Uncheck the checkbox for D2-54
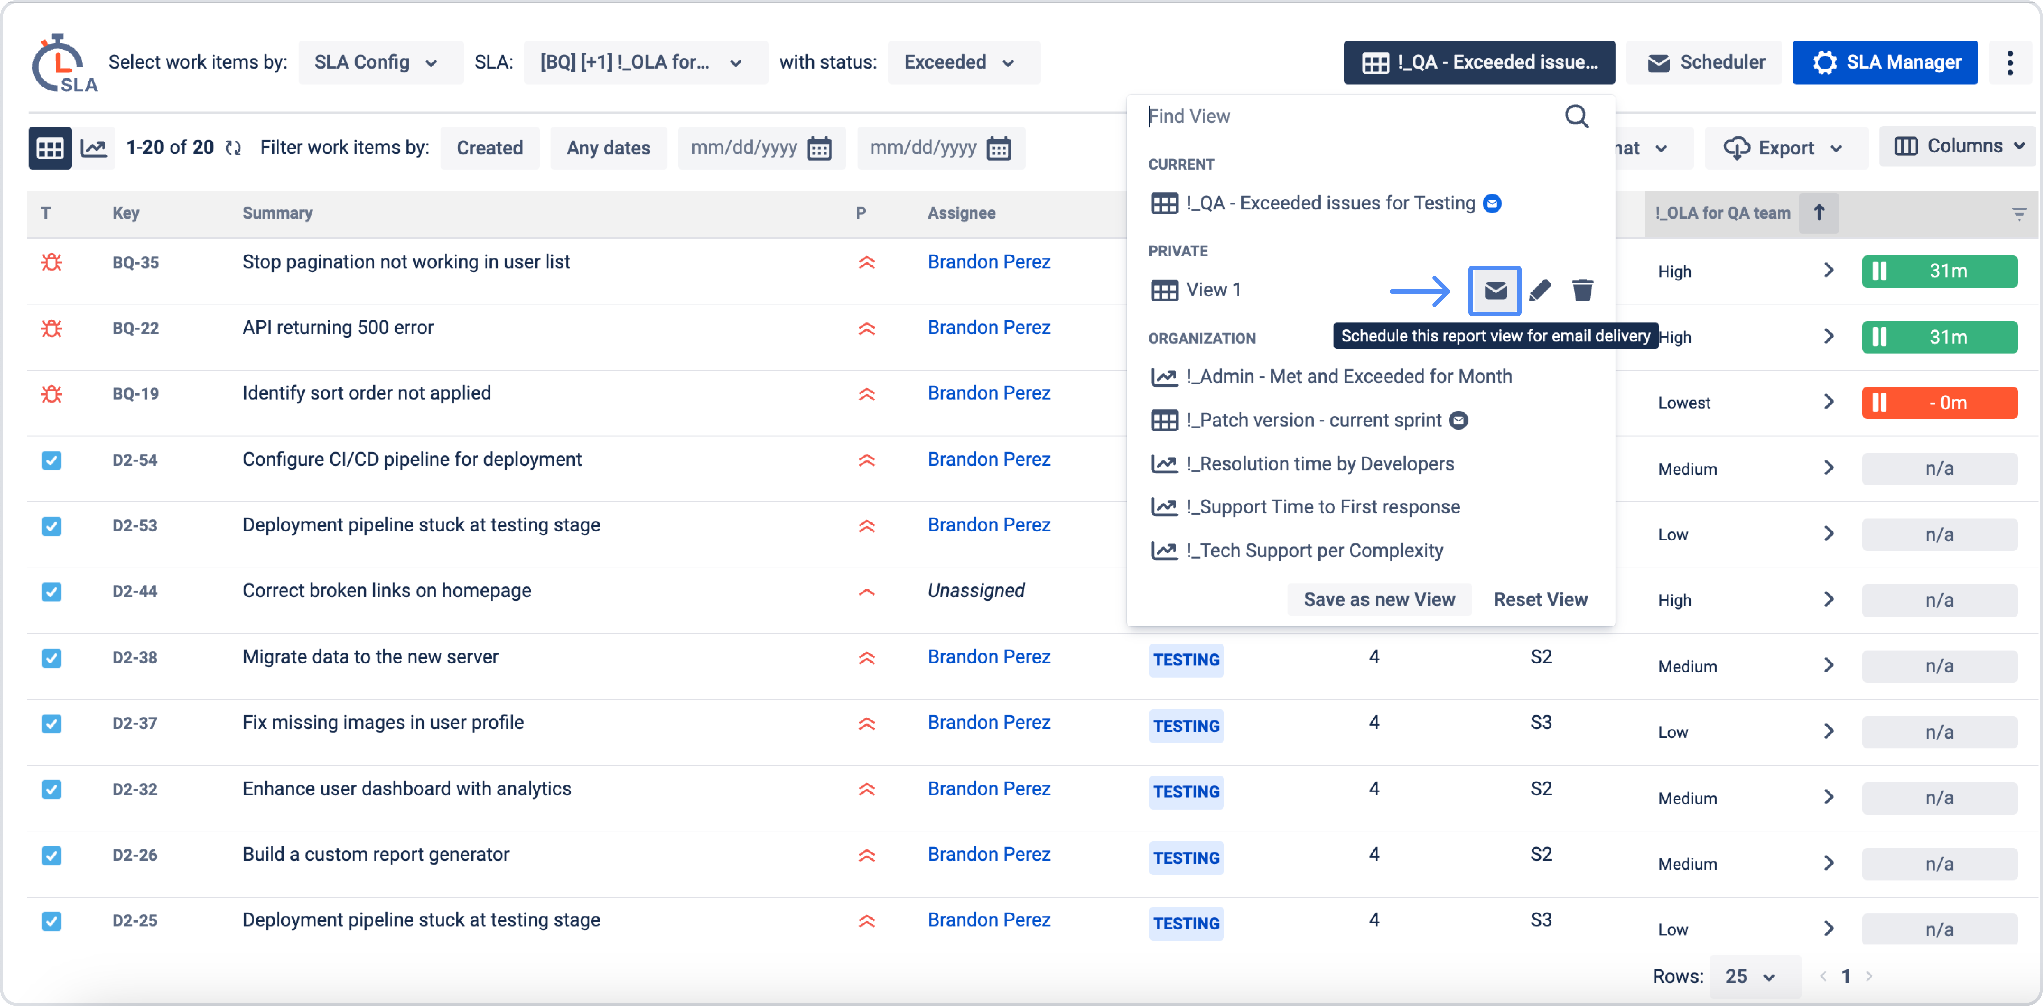2043x1006 pixels. click(x=52, y=460)
